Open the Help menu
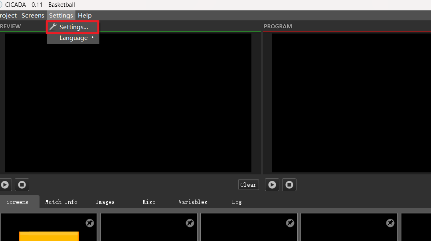Screen dimensions: 431x241 click(85, 16)
